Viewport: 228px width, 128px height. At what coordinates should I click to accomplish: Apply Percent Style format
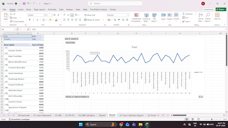[115, 20]
